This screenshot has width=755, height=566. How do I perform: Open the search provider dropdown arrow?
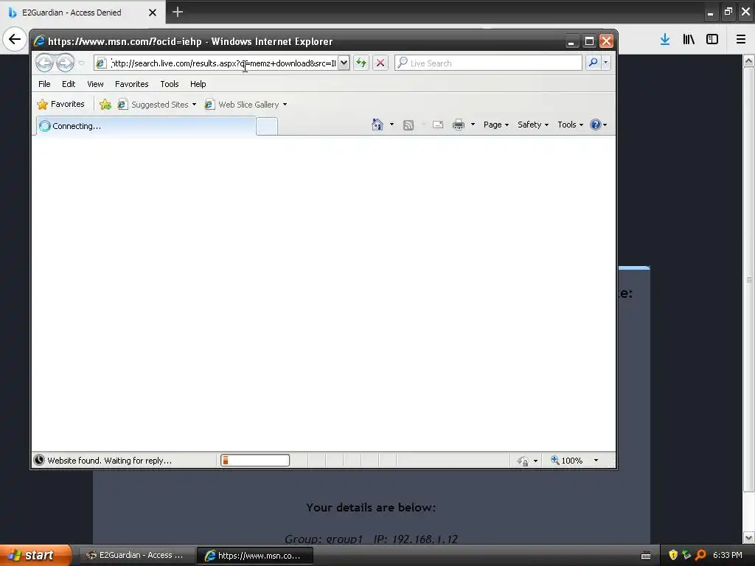(606, 63)
